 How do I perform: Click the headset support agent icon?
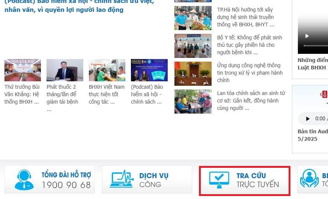tap(24, 180)
